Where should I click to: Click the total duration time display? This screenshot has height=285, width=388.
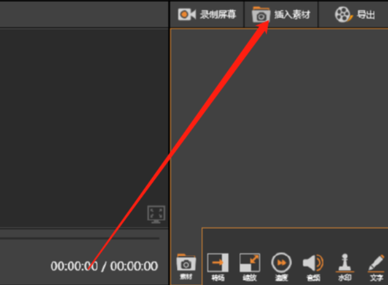coord(134,266)
